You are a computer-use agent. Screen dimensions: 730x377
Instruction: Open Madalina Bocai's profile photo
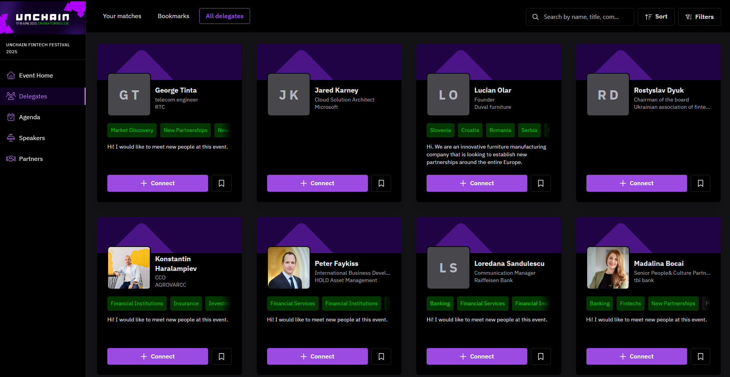(x=608, y=268)
